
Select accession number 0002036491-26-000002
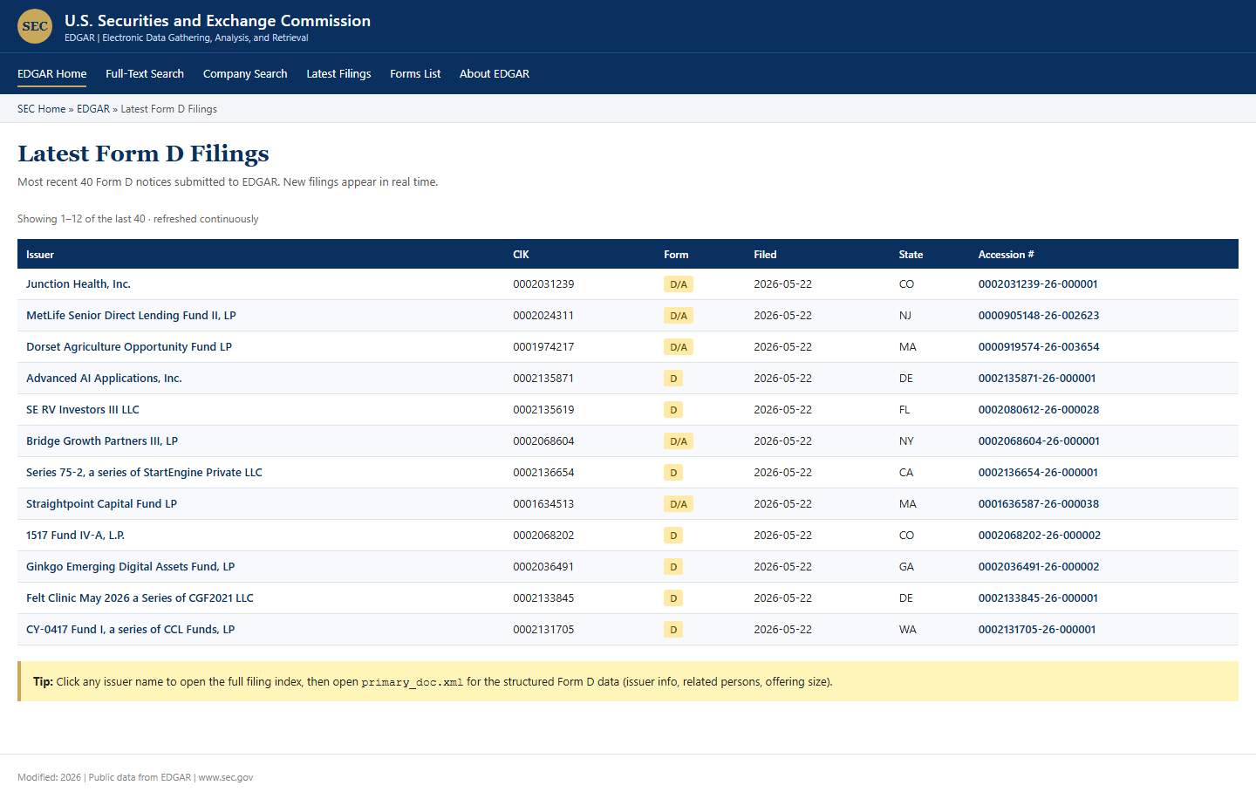(1039, 567)
